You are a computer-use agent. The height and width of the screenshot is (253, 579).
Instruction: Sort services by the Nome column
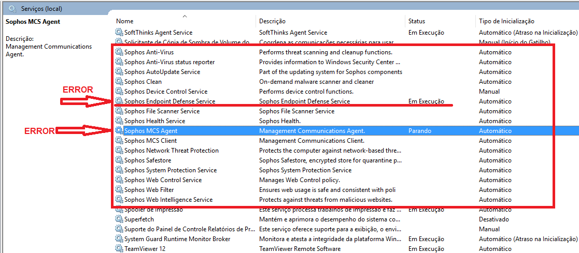[125, 21]
